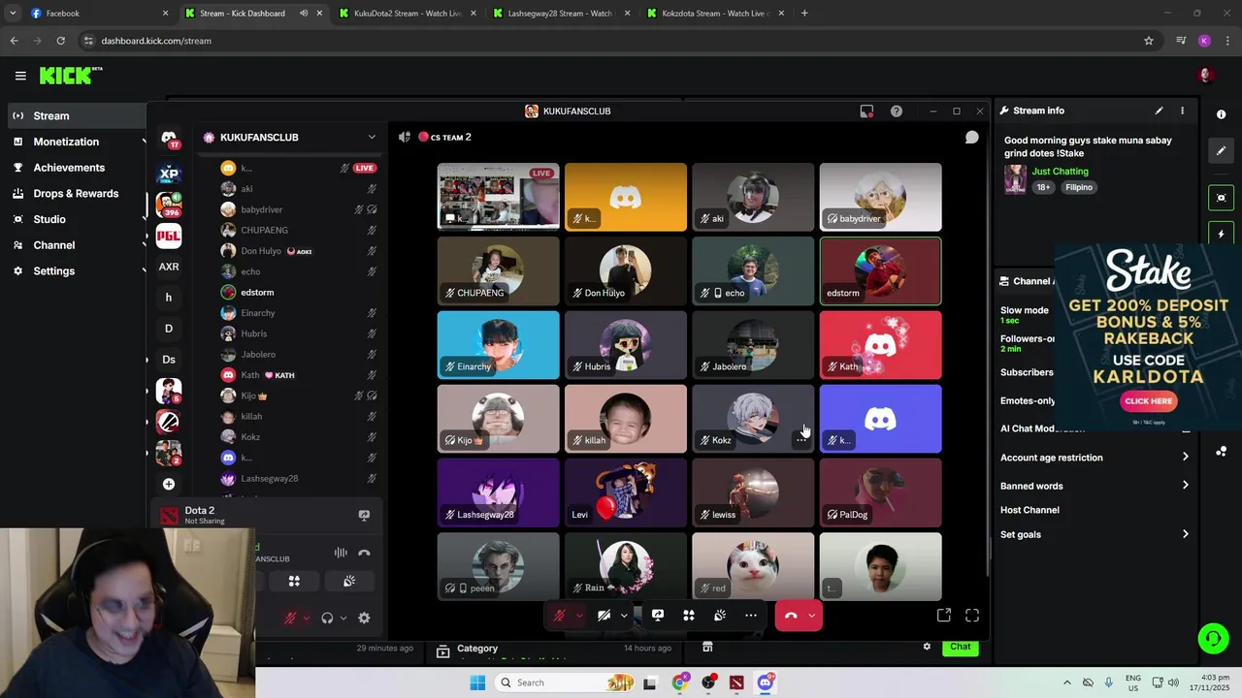Toggle microphone mute in call bar
The image size is (1242, 698).
point(559,616)
